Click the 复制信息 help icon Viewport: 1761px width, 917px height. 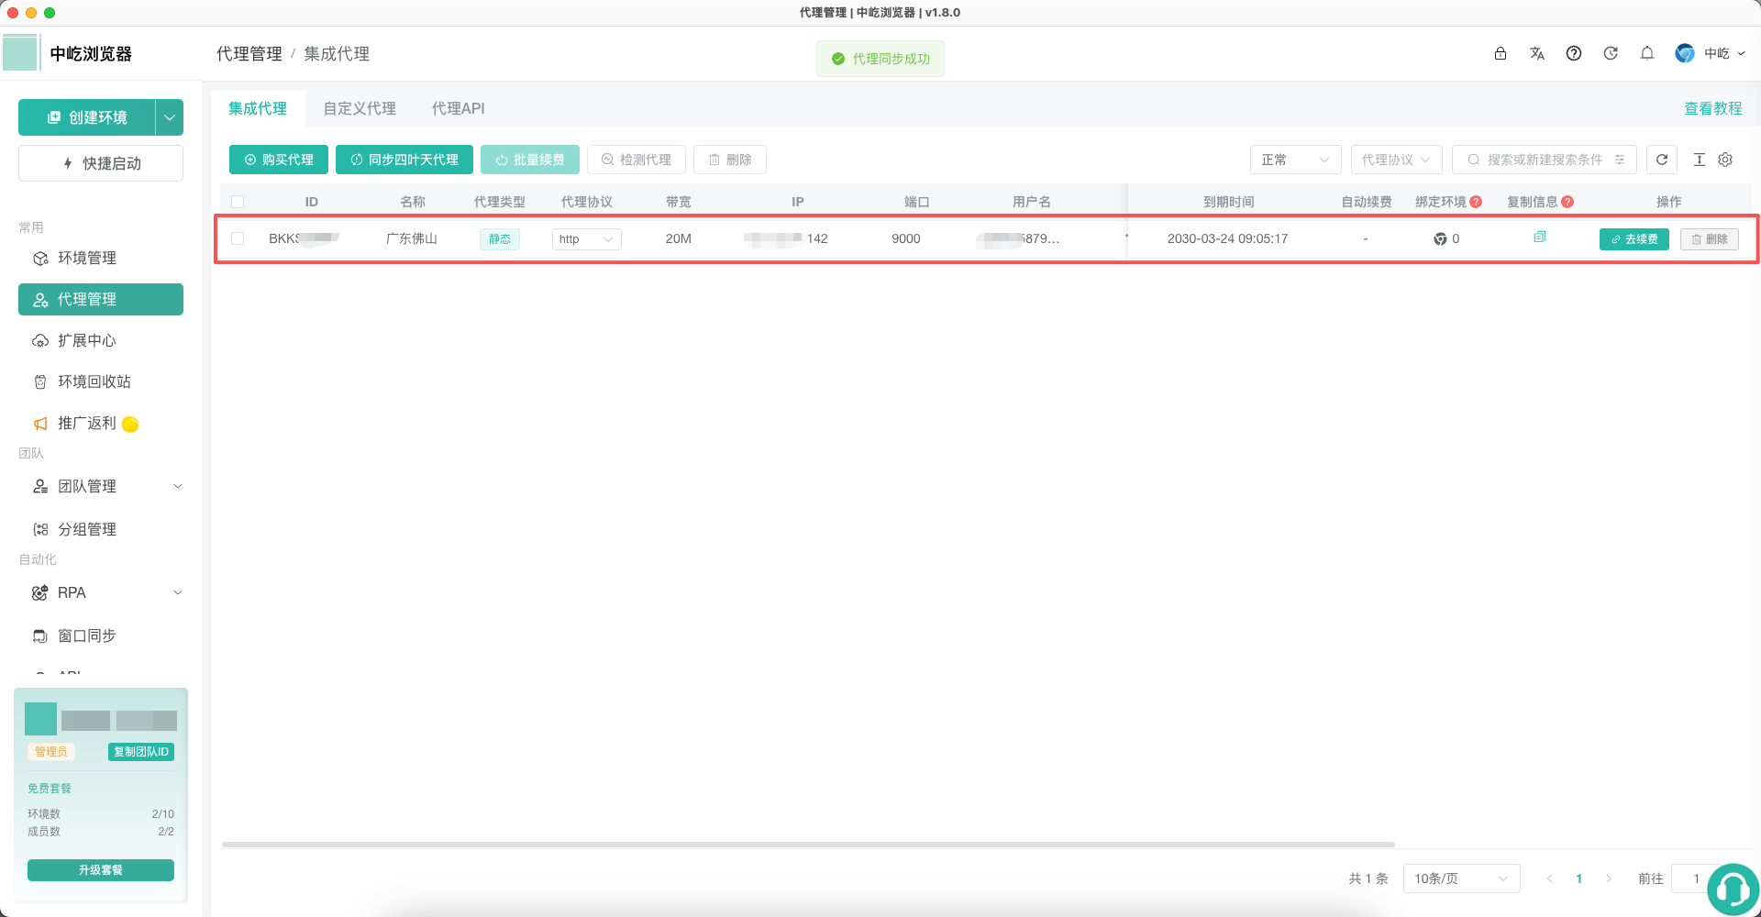(1567, 202)
